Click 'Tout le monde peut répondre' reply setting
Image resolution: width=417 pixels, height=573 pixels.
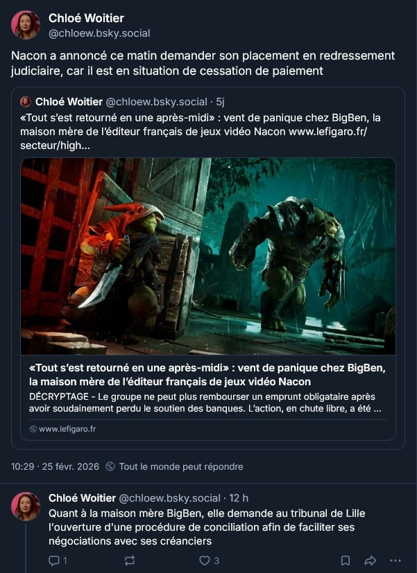(x=181, y=467)
